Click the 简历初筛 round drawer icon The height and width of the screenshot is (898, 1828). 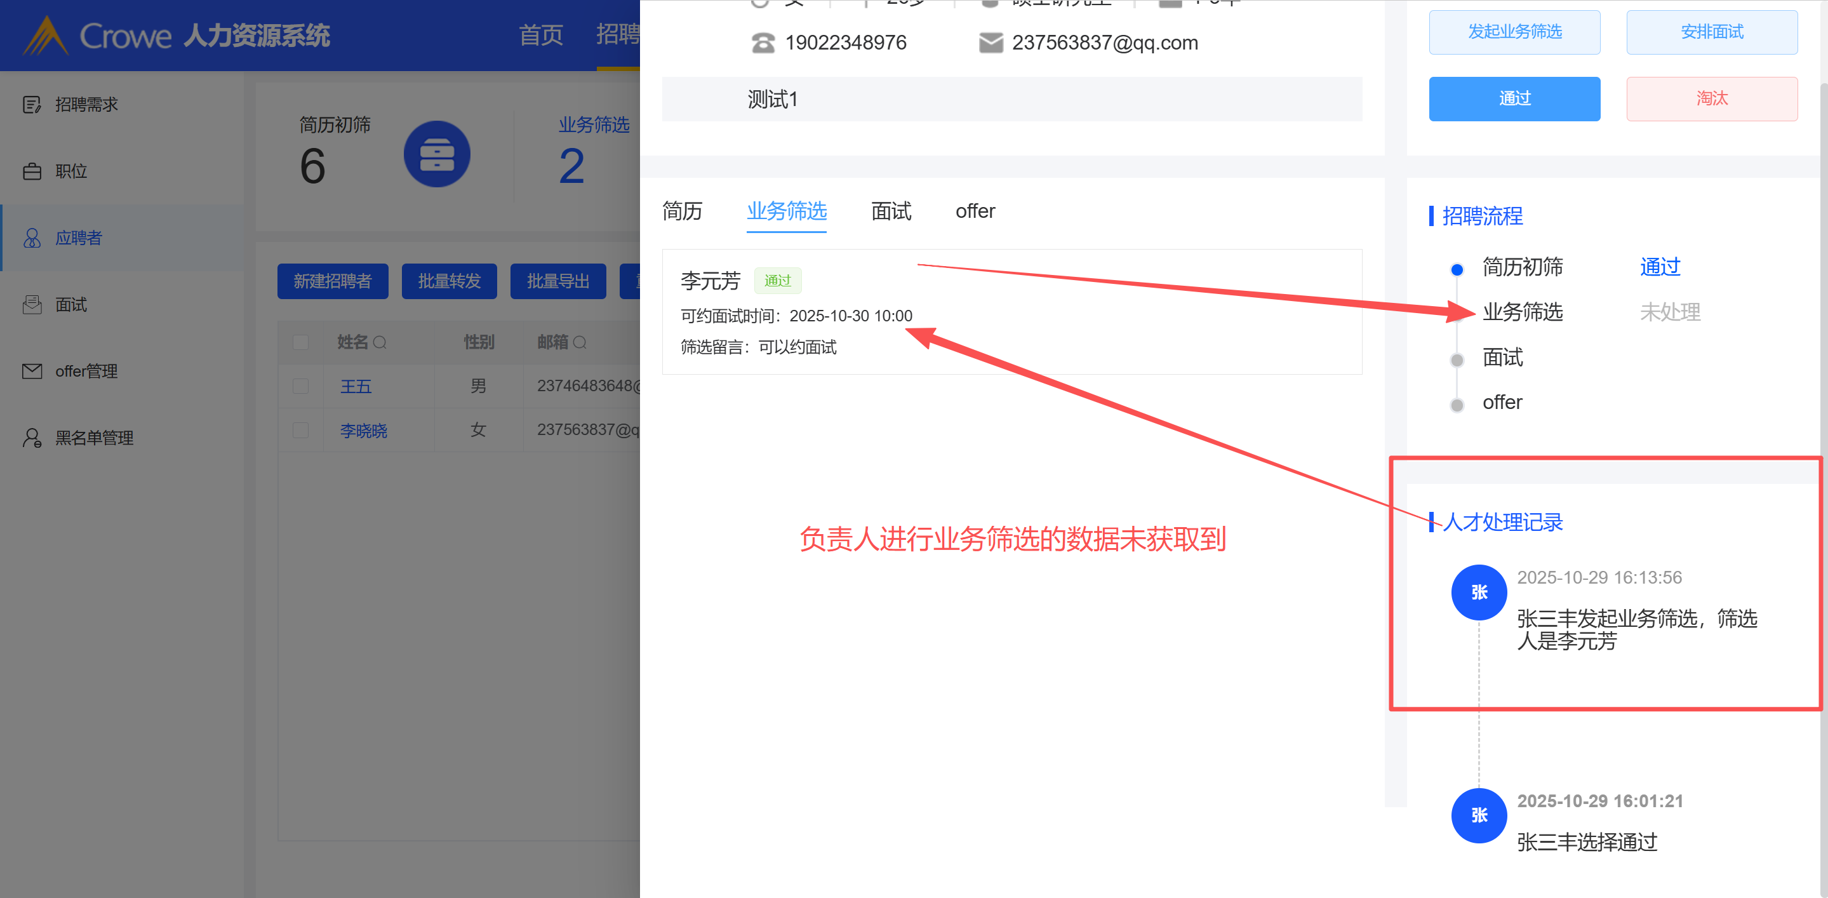(436, 154)
